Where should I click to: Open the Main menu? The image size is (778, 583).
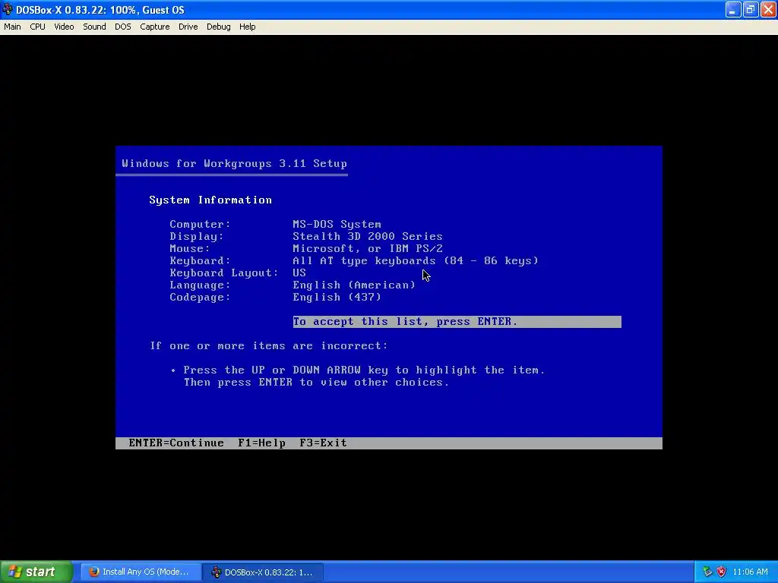(x=12, y=27)
